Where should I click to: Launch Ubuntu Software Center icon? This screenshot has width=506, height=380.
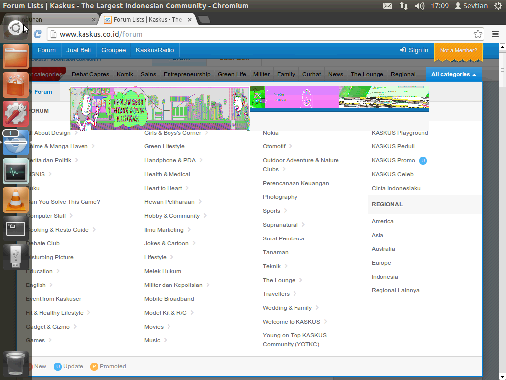click(x=15, y=85)
